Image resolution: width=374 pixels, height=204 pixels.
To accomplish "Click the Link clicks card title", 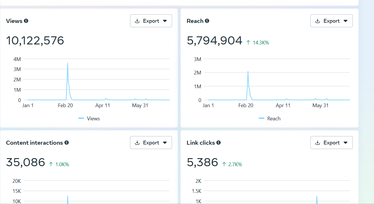I will pos(201,143).
